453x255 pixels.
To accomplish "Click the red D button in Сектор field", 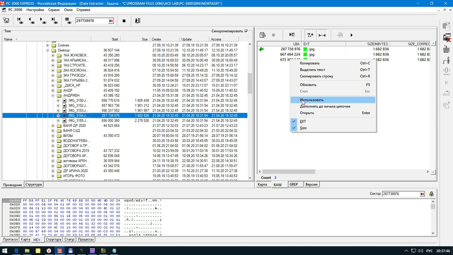I will coord(422,194).
